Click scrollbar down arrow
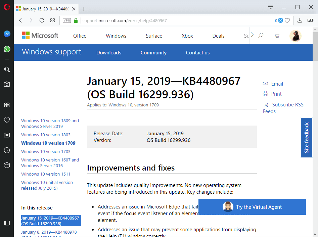The height and width of the screenshot is (237, 318). pyautogui.click(x=315, y=234)
